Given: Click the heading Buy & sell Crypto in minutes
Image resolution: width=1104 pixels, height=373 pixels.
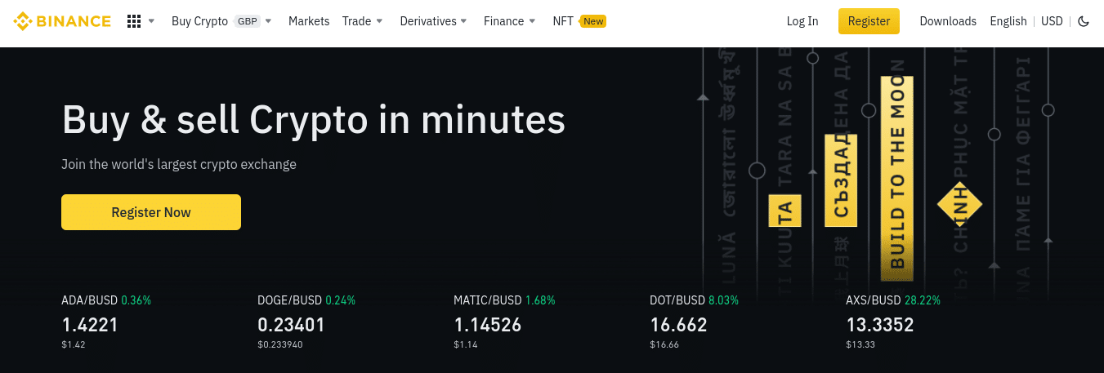Looking at the screenshot, I should [x=314, y=120].
